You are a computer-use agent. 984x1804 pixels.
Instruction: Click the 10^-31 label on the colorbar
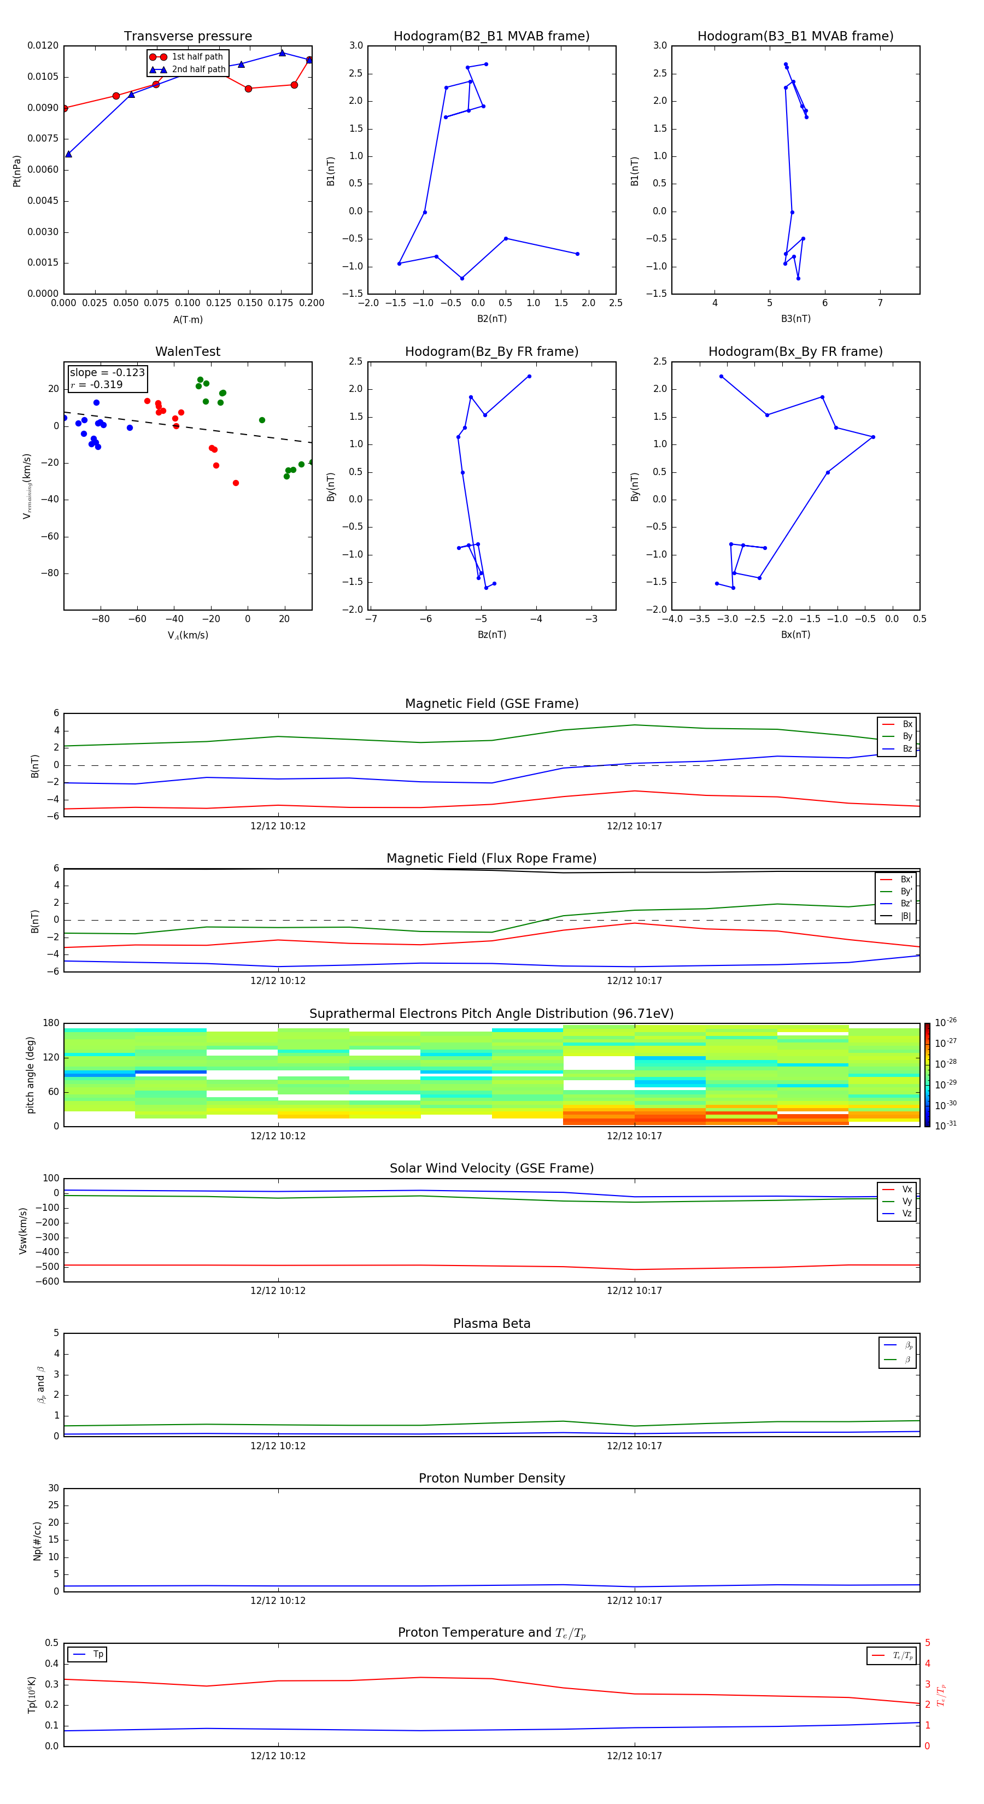(x=946, y=1126)
